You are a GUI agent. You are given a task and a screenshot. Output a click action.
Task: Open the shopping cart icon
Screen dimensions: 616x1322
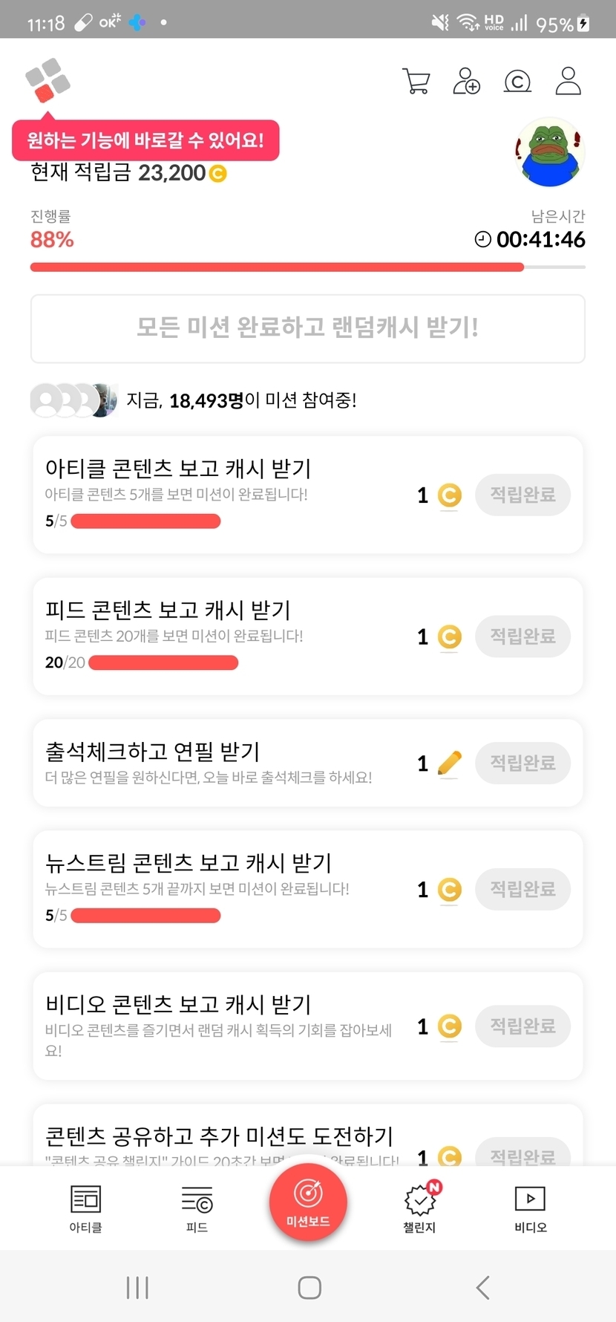click(416, 82)
